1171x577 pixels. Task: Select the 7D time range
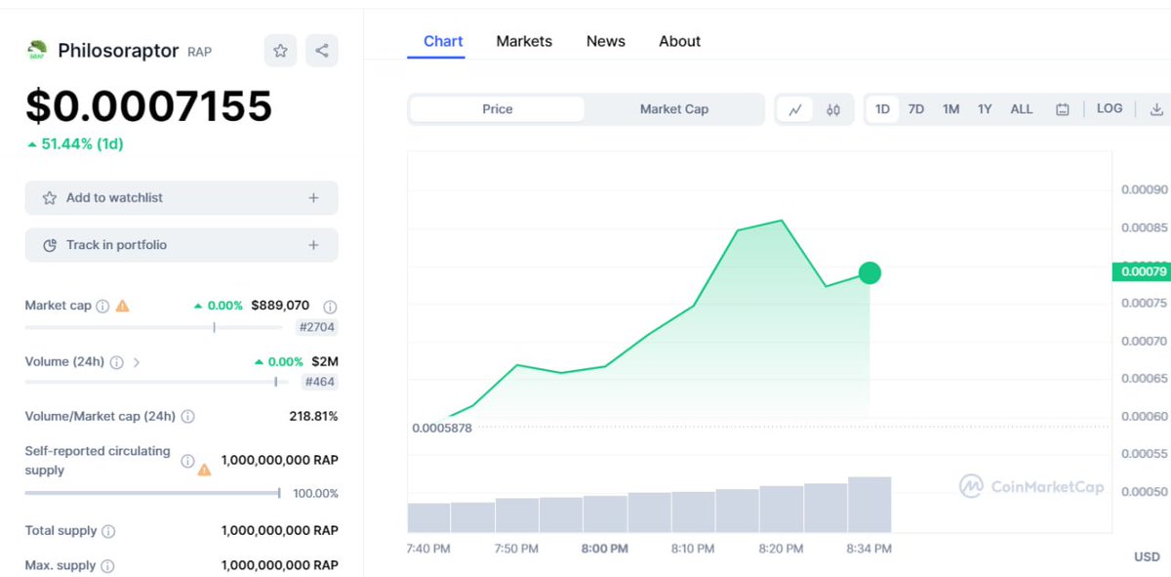(916, 109)
